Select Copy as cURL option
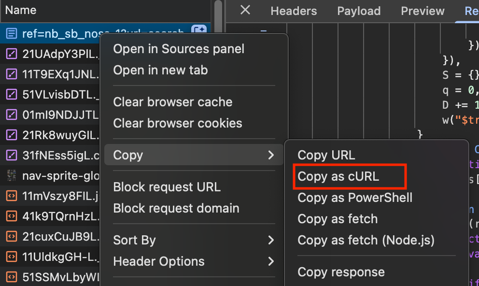This screenshot has width=479, height=286. pyautogui.click(x=338, y=176)
